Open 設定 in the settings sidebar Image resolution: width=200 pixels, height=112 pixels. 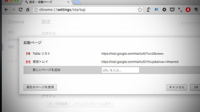[x=11, y=47]
